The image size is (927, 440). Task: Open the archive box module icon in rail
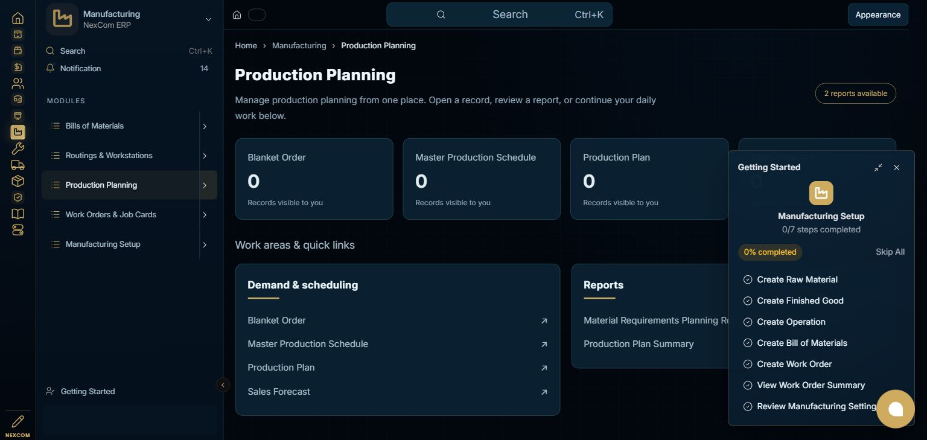pos(18,34)
